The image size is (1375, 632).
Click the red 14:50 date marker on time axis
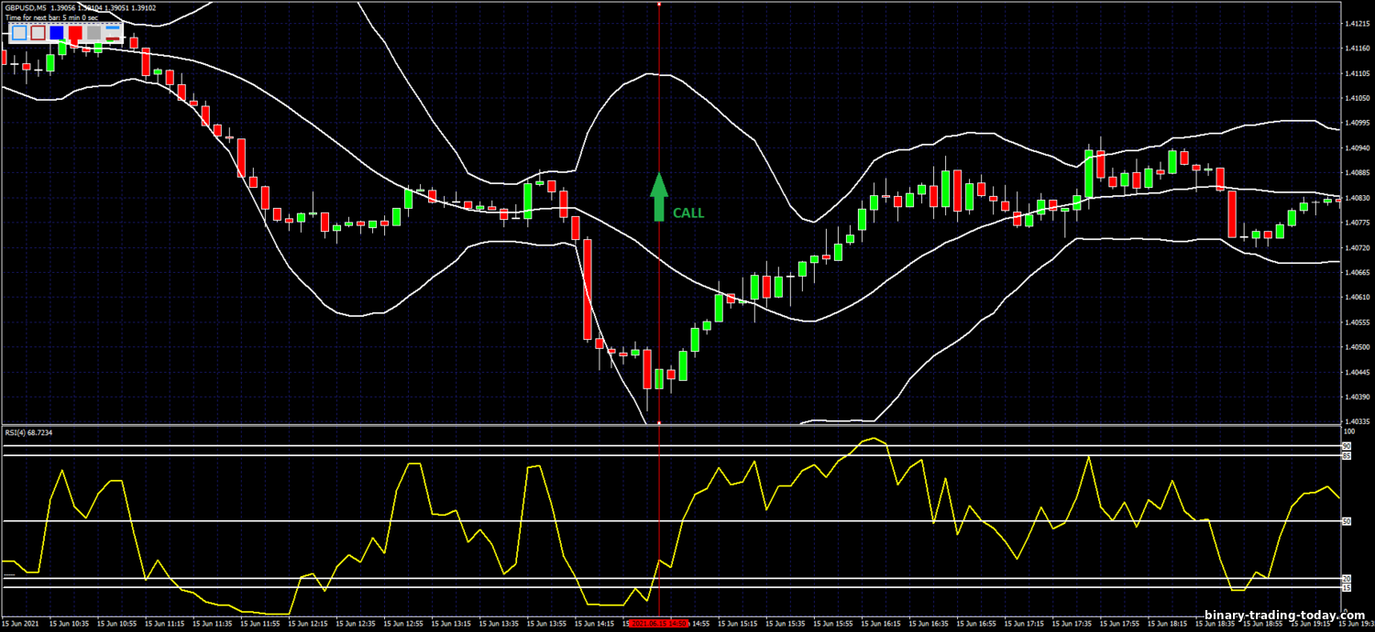click(657, 623)
